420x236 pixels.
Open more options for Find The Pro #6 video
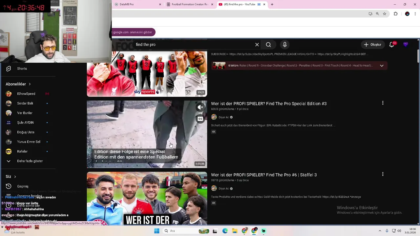tap(383, 174)
